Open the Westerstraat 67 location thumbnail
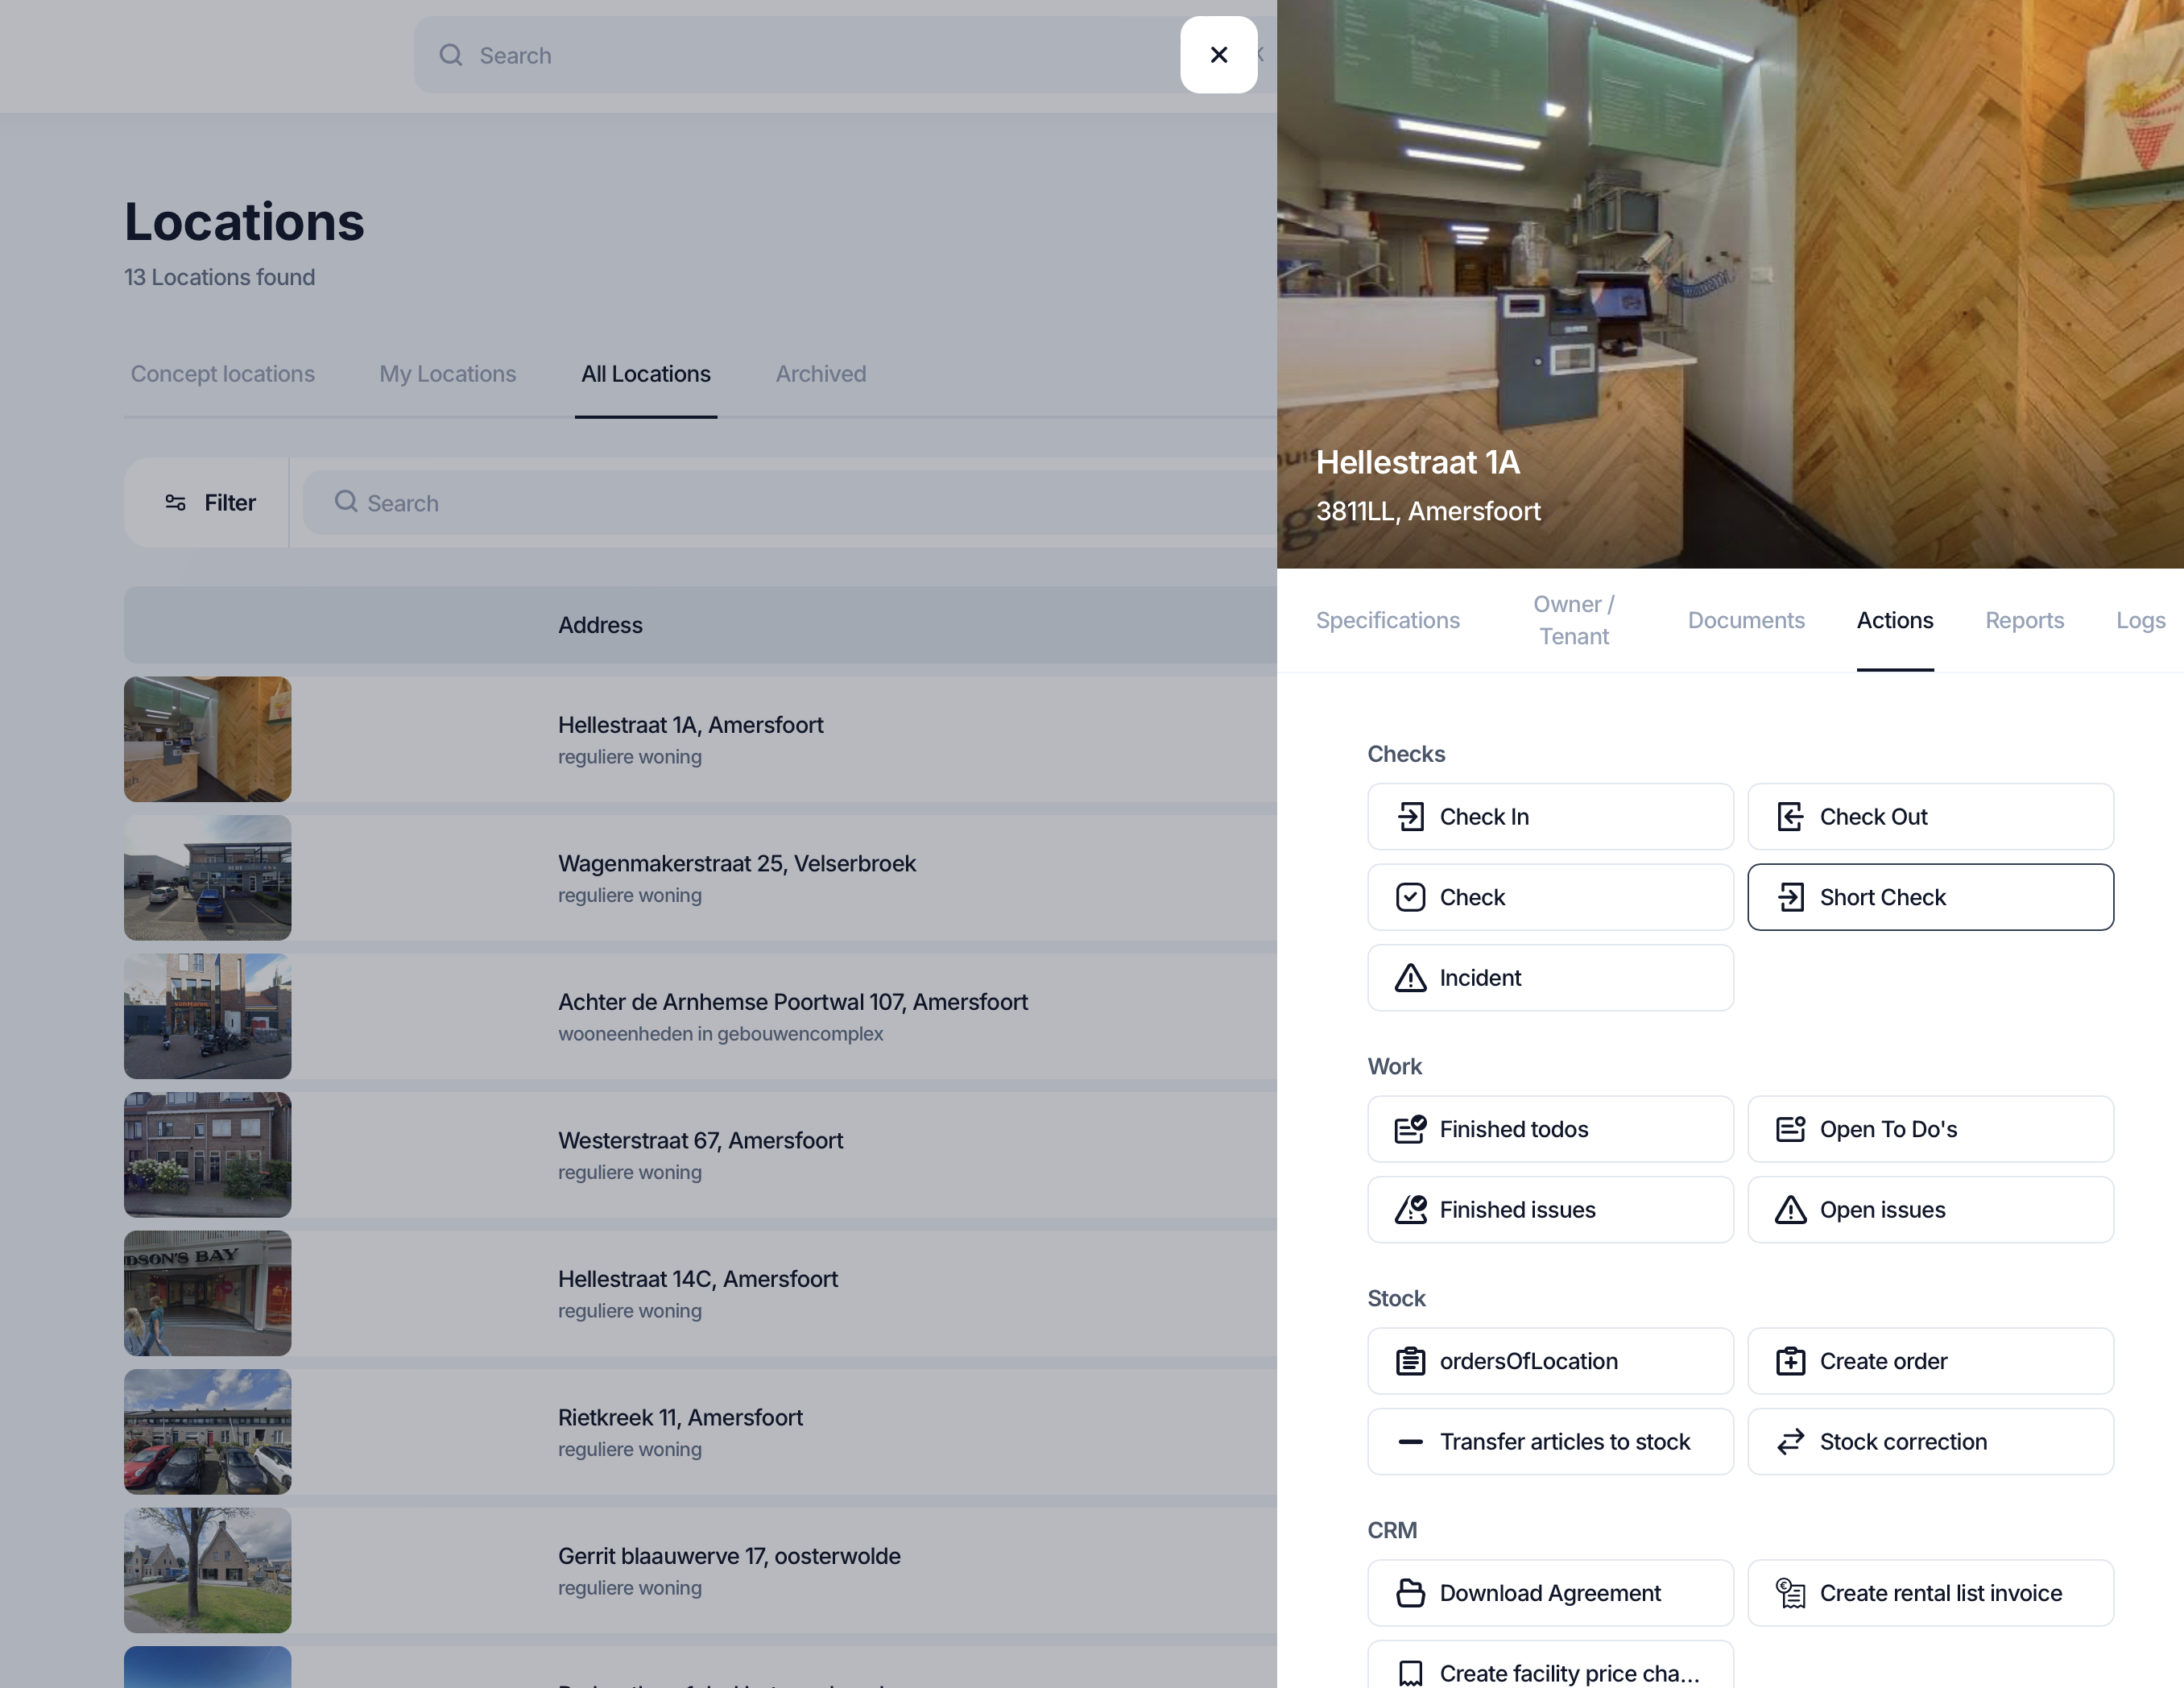The width and height of the screenshot is (2184, 1688). 207,1154
